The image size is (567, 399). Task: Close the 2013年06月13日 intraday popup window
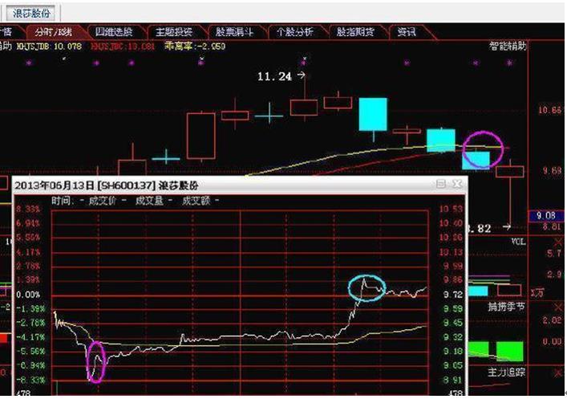point(457,184)
